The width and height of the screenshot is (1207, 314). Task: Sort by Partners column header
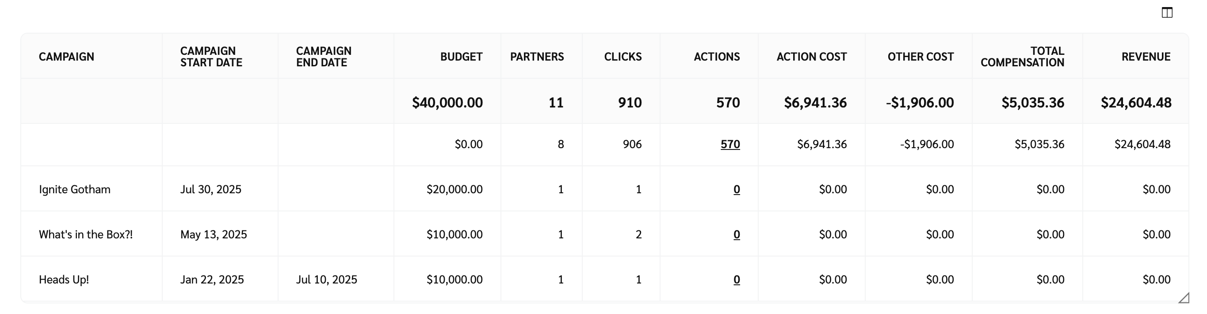click(536, 57)
